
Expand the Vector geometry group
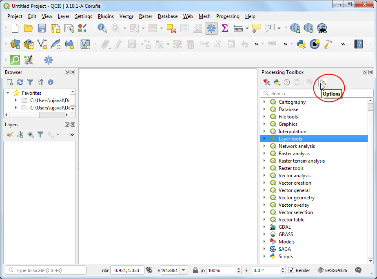264,198
